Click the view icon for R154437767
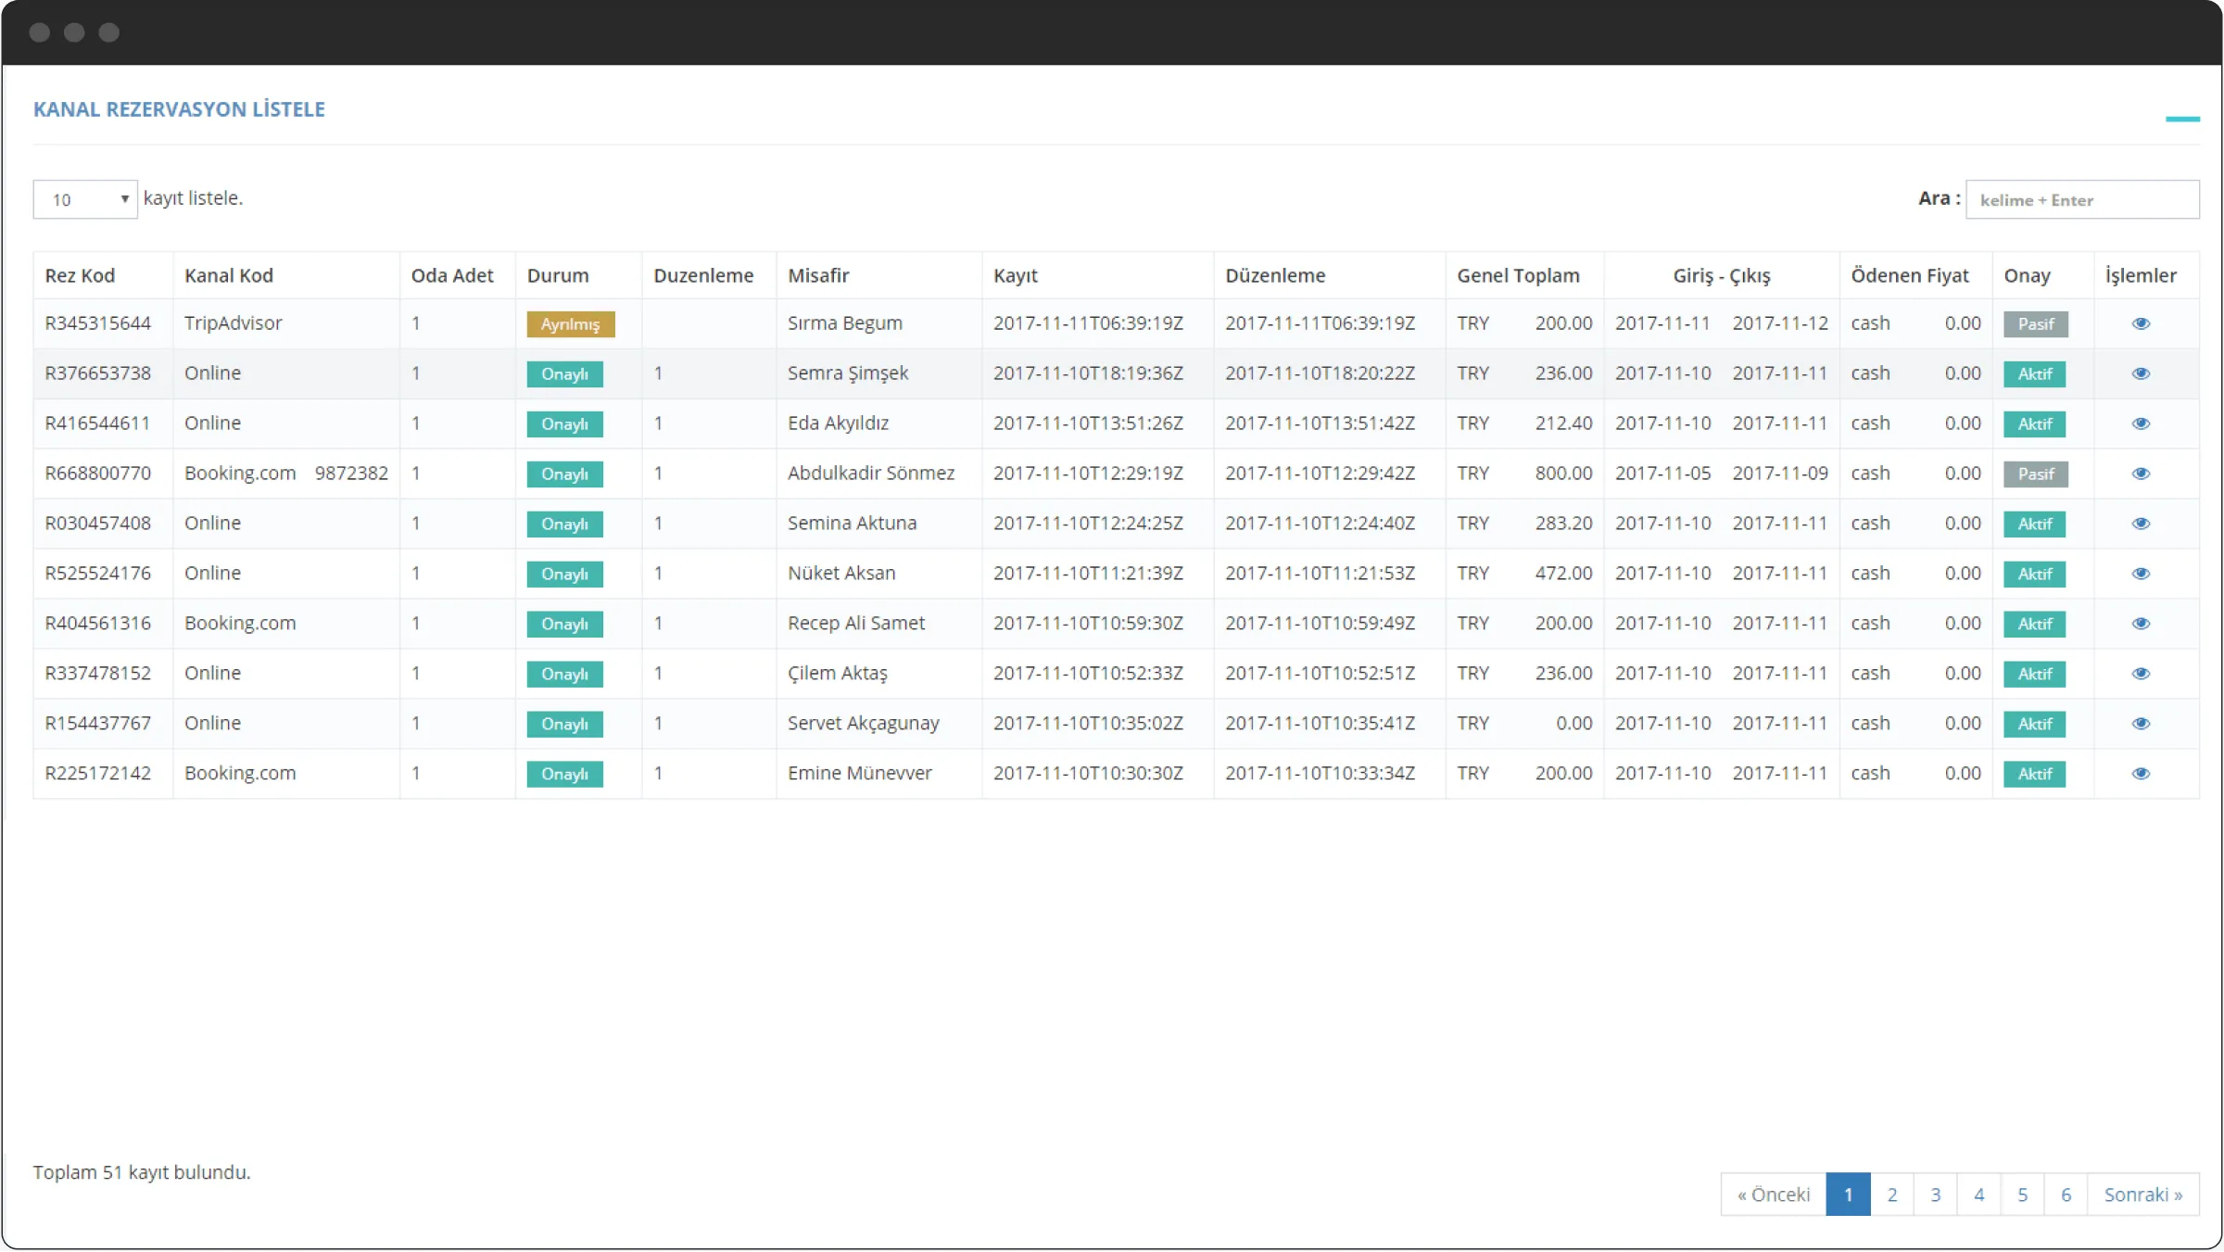 click(x=2140, y=722)
